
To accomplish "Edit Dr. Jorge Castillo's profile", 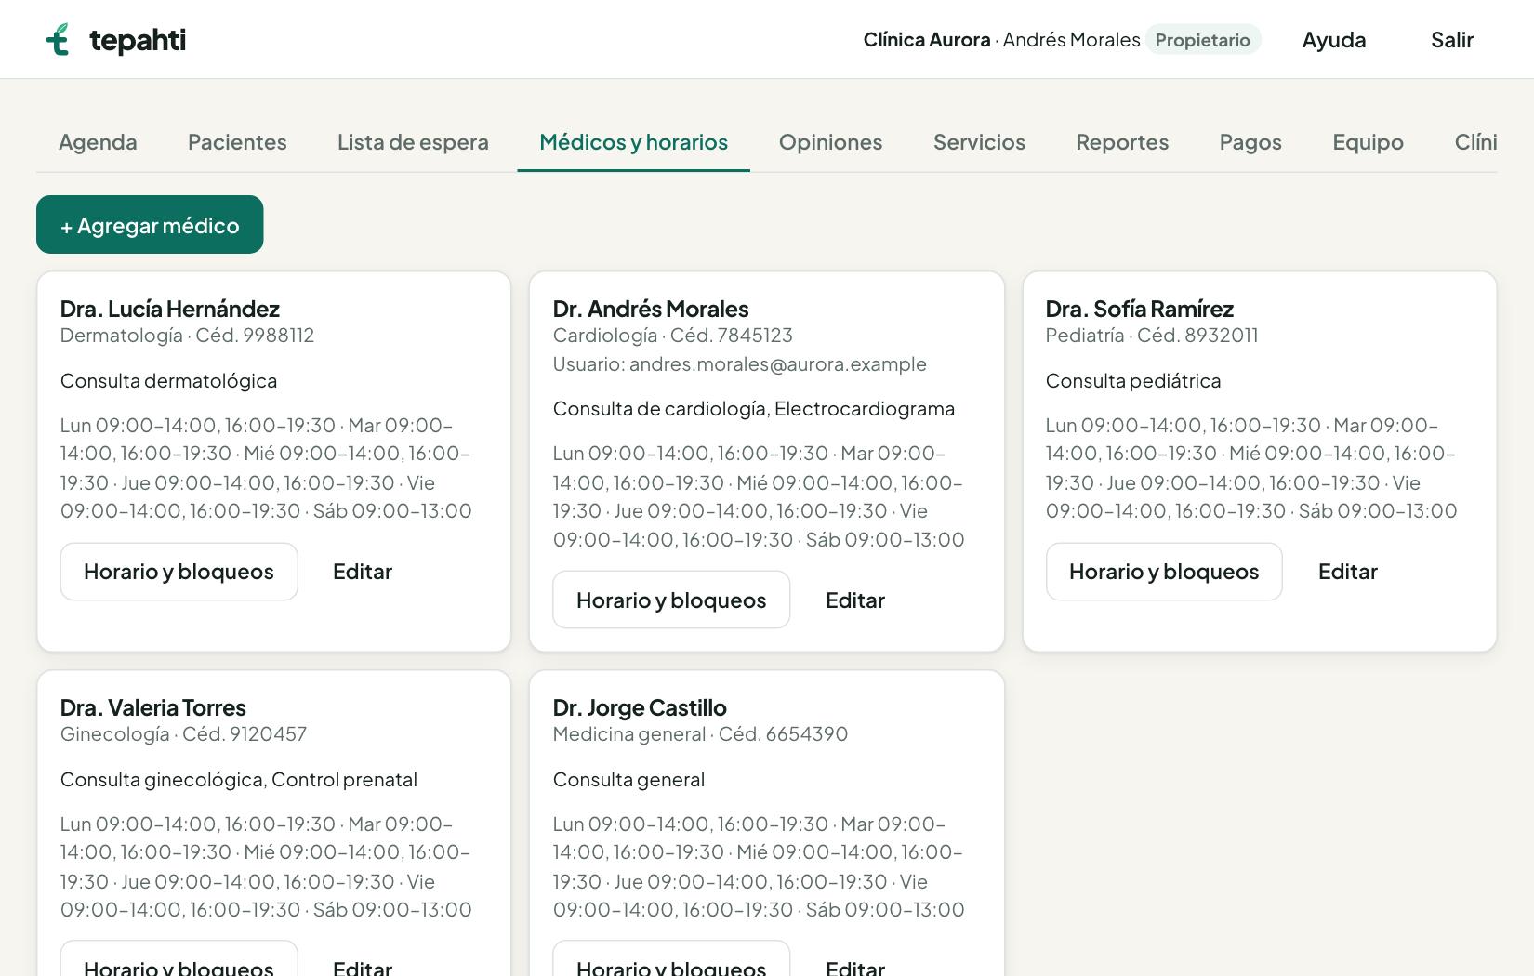I will 855,959.
